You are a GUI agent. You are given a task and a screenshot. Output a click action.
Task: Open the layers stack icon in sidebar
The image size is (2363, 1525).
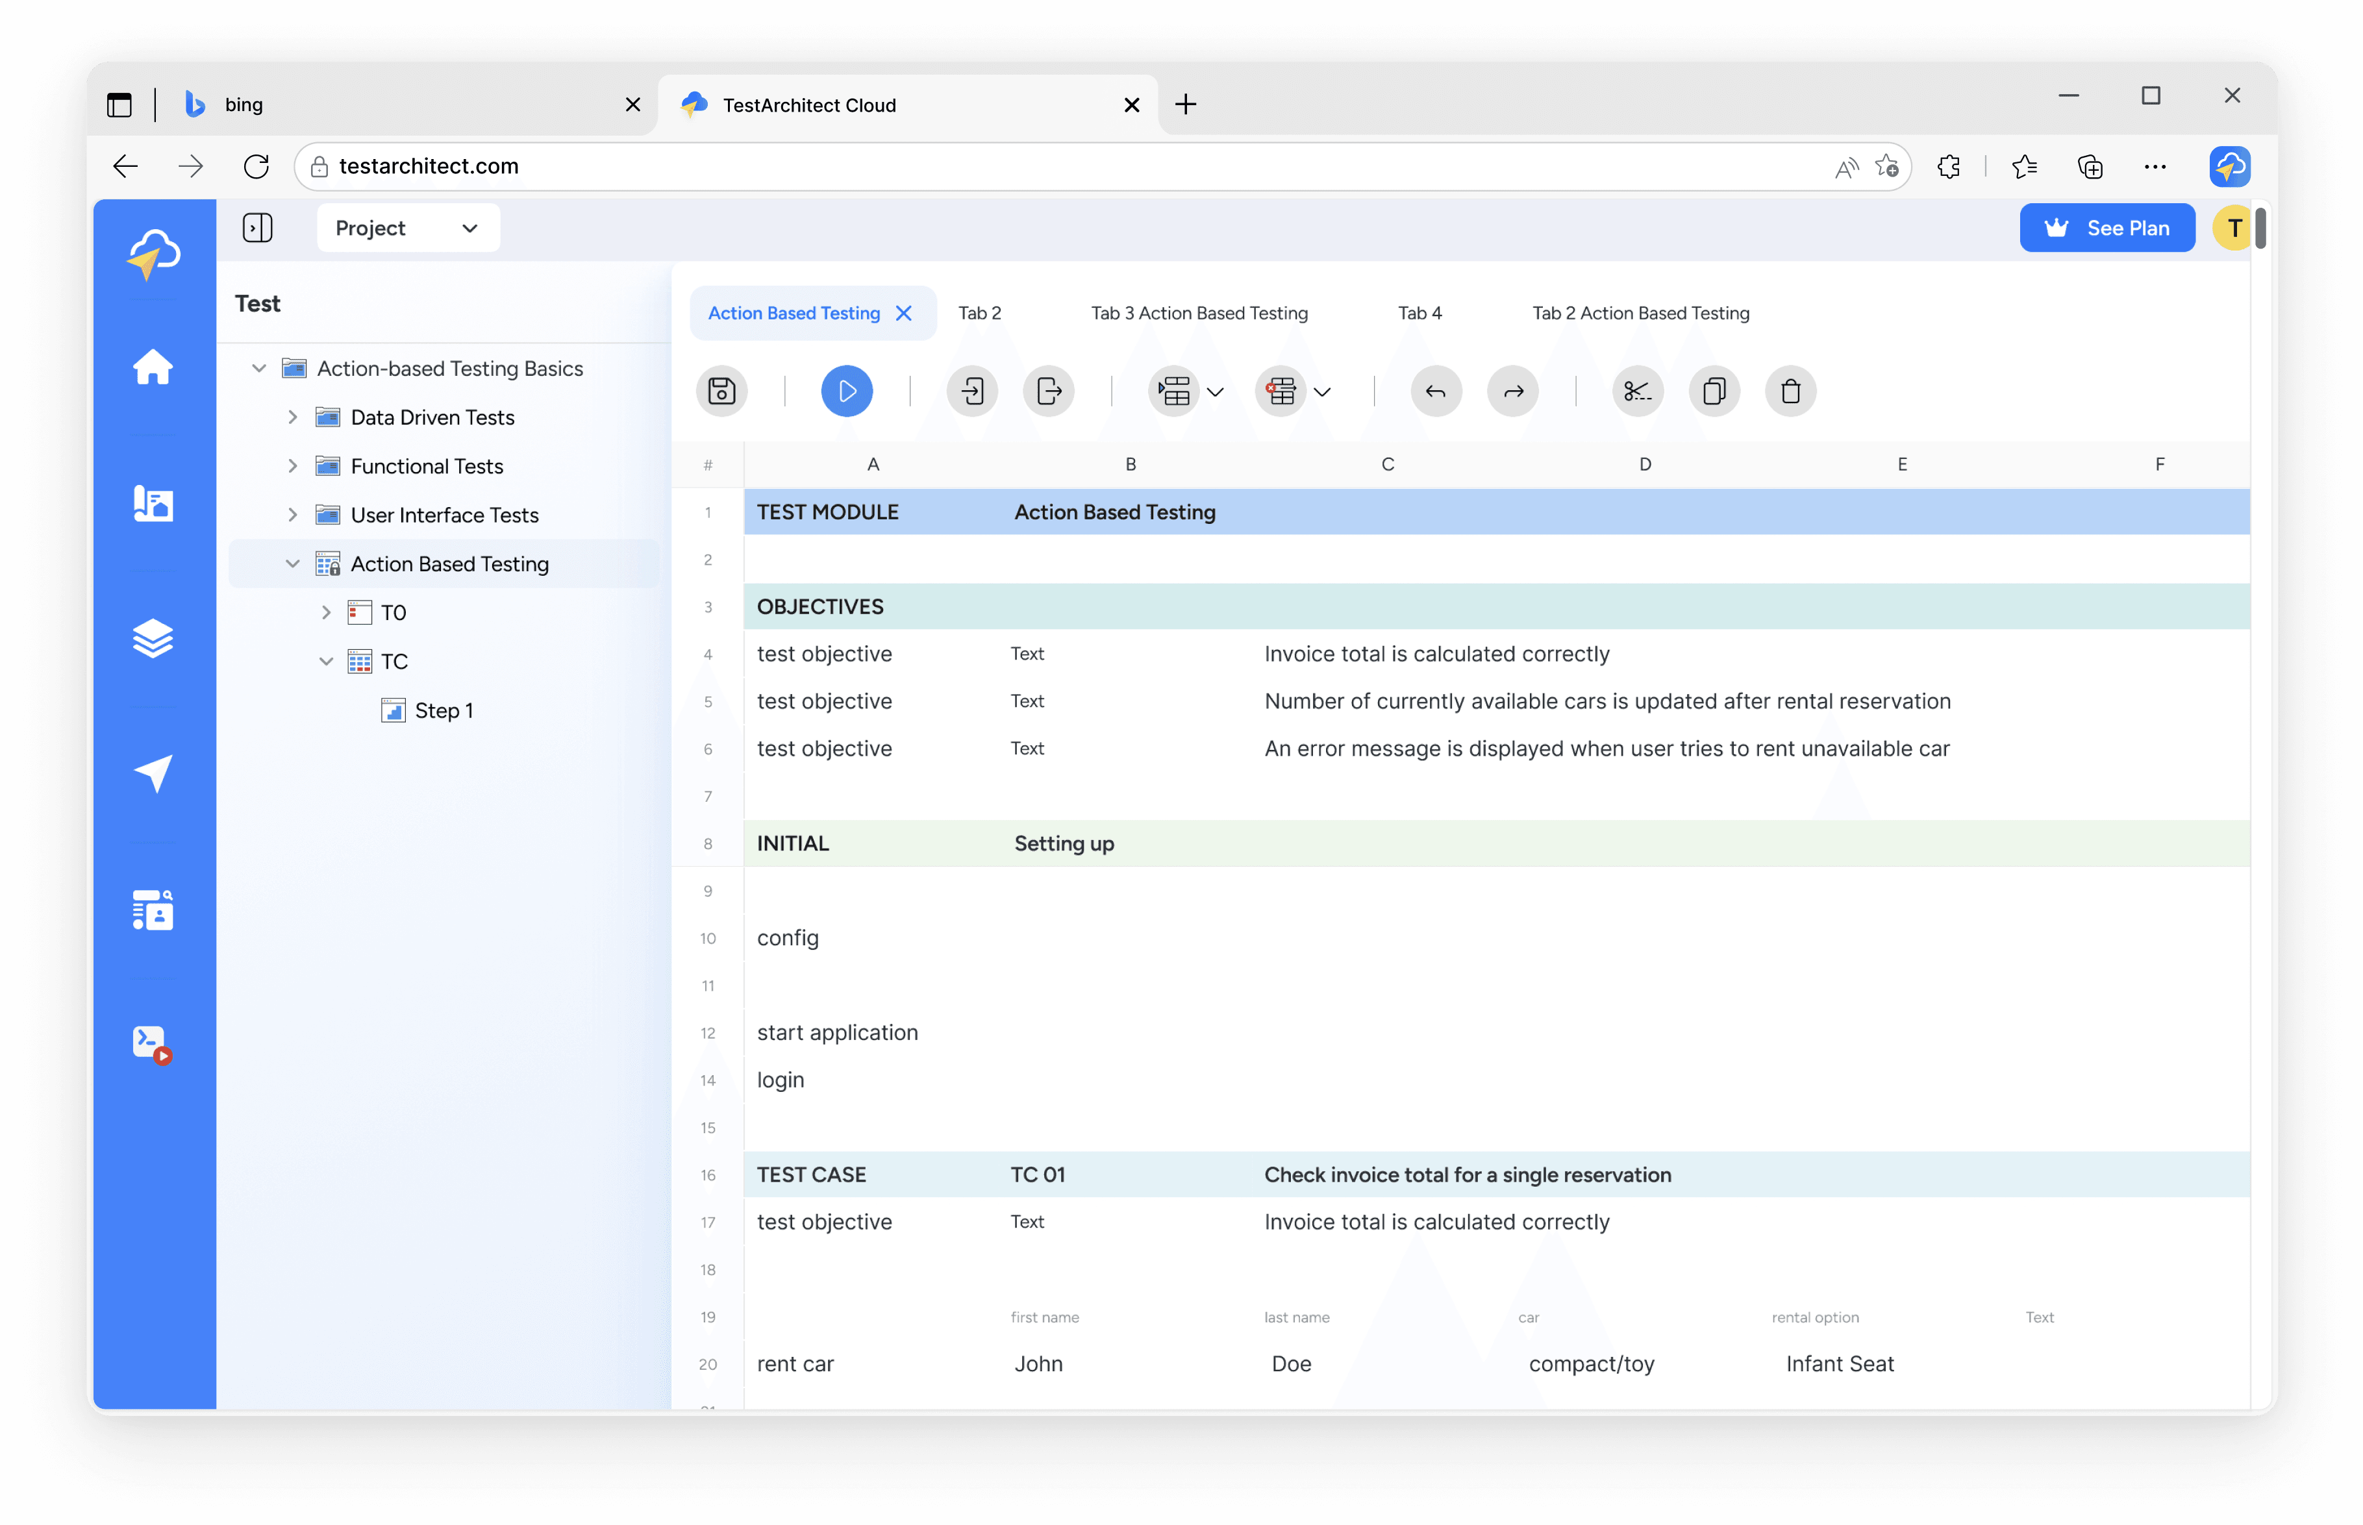153,639
